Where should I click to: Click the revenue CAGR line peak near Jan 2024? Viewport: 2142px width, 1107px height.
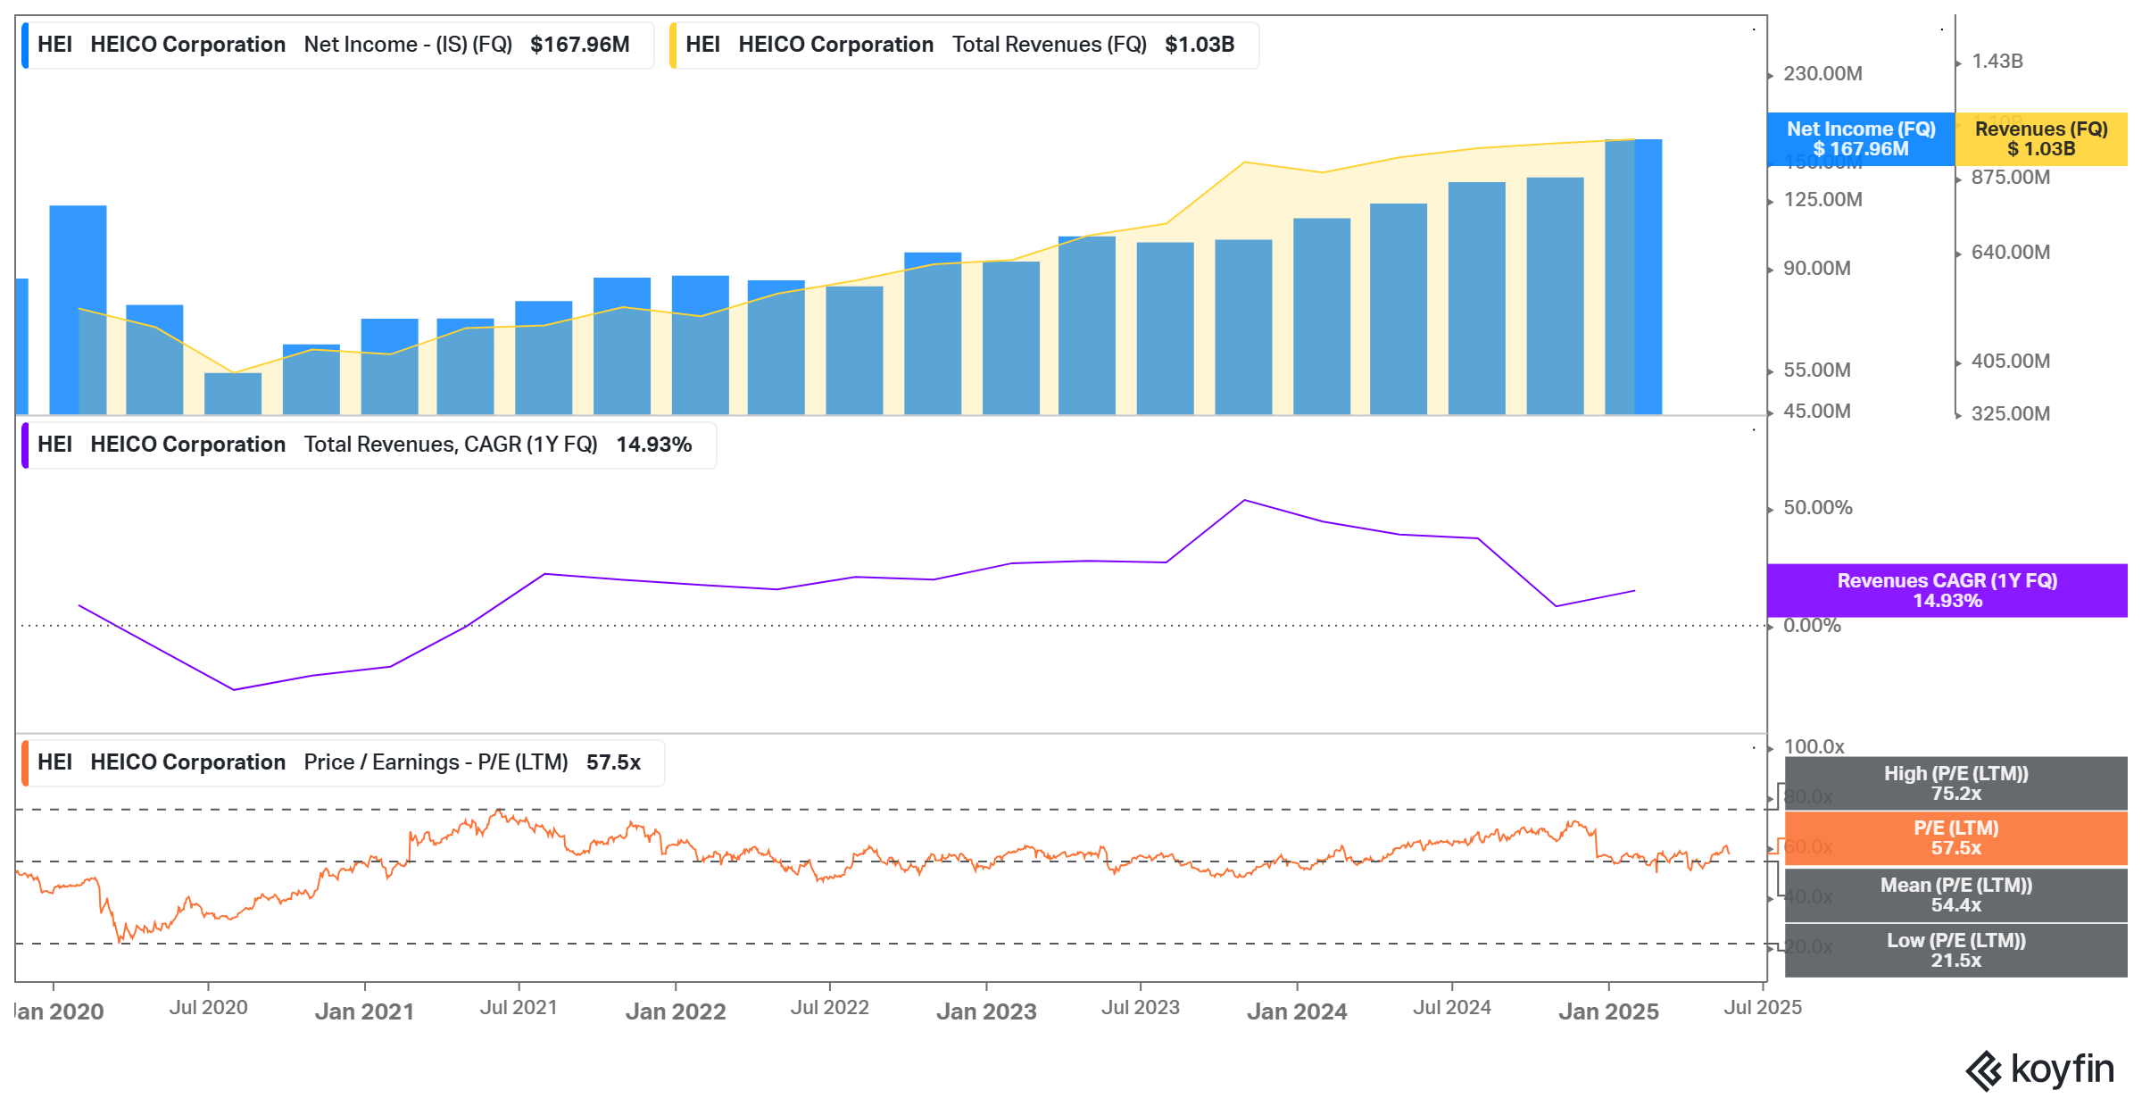[x=1244, y=501]
